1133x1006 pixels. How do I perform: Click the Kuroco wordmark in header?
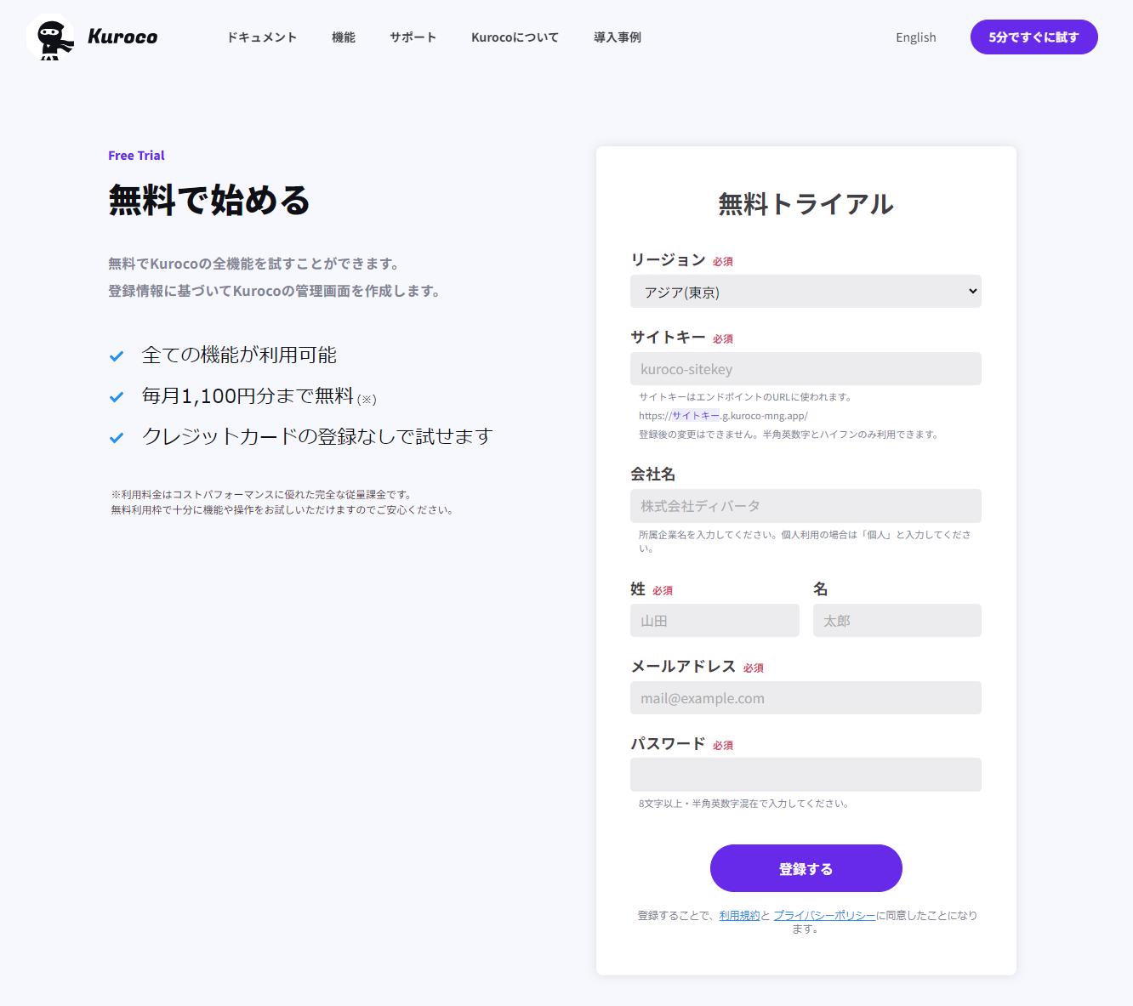click(122, 37)
